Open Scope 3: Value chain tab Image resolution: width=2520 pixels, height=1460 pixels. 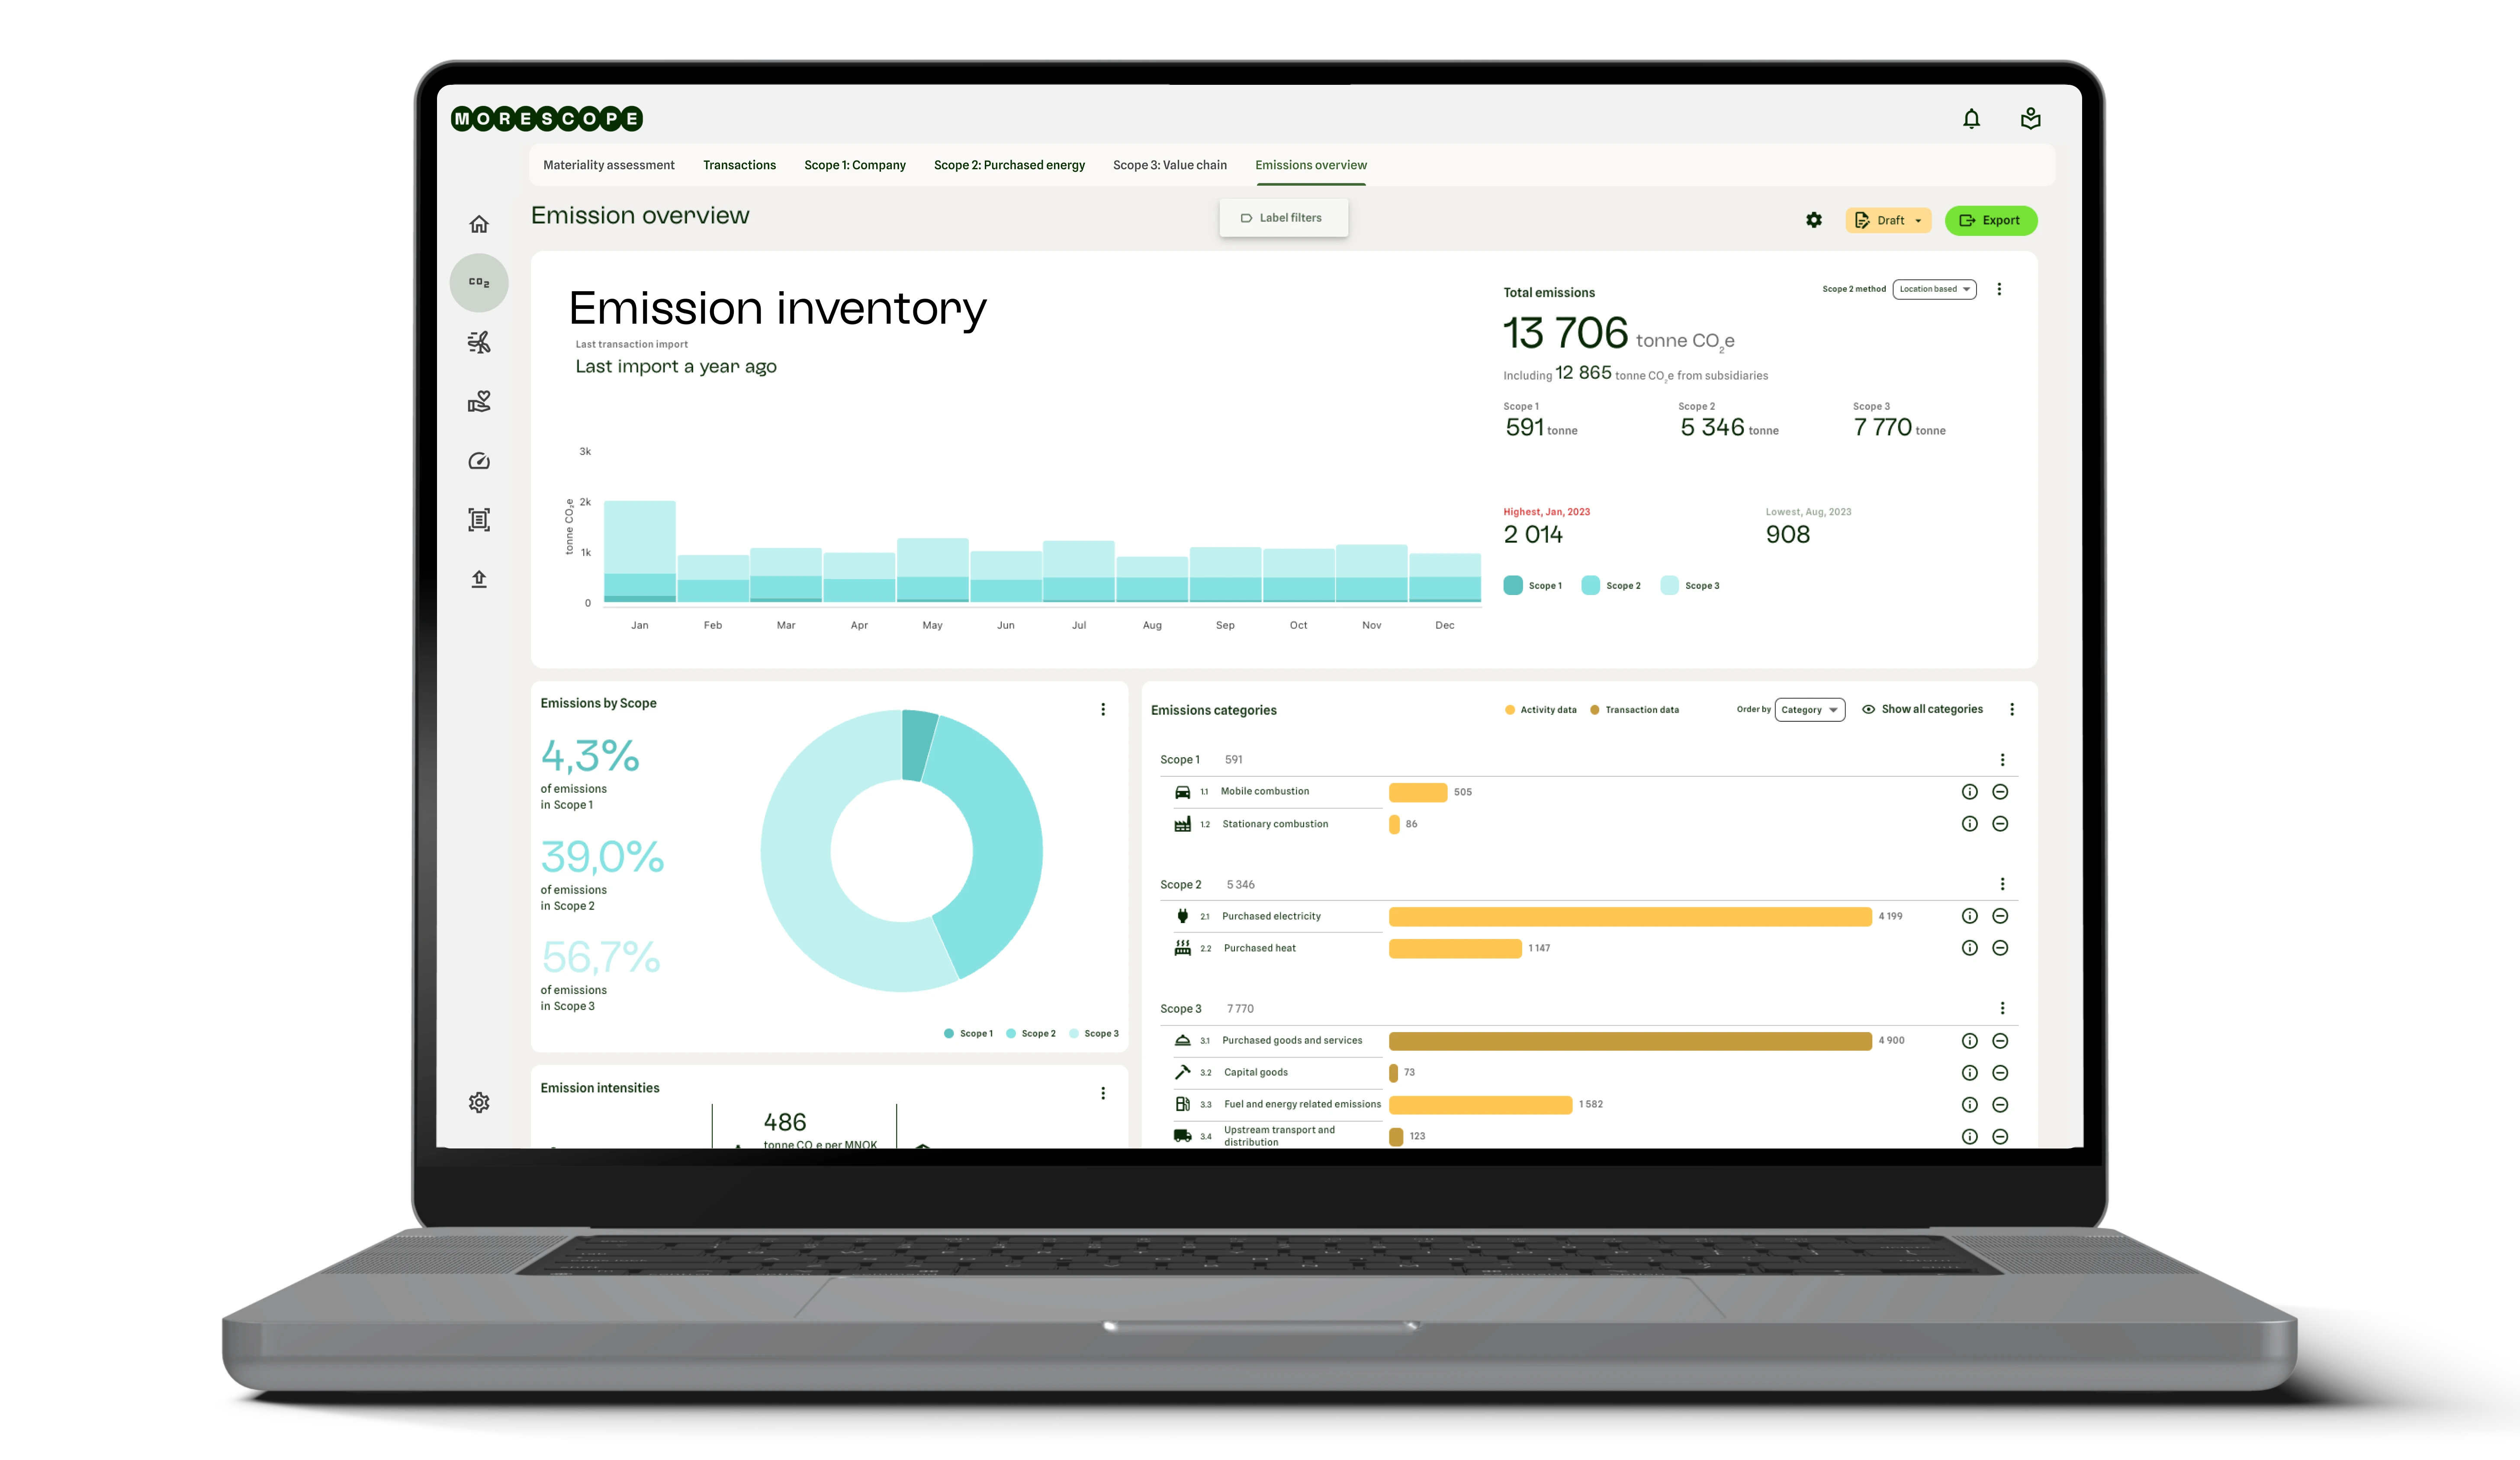[x=1169, y=165]
